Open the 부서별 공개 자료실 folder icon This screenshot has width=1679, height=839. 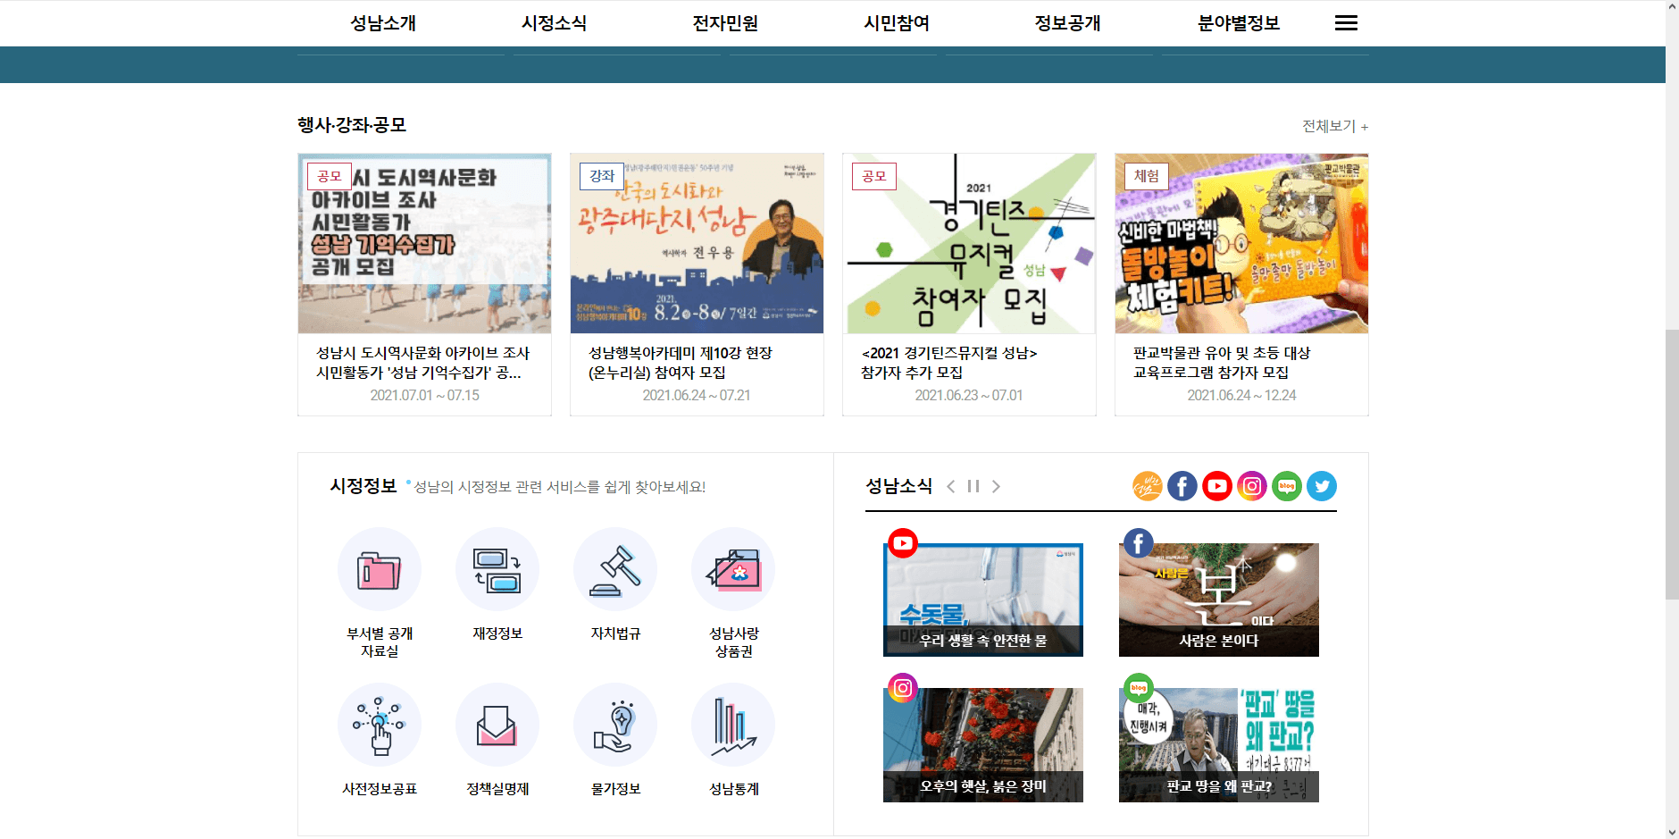click(380, 569)
